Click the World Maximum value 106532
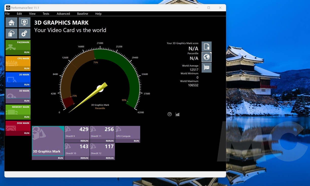The width and height of the screenshot is (310, 186). [193, 85]
